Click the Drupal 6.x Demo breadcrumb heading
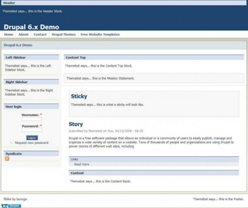This screenshot has height=208, width=248. click(18, 45)
